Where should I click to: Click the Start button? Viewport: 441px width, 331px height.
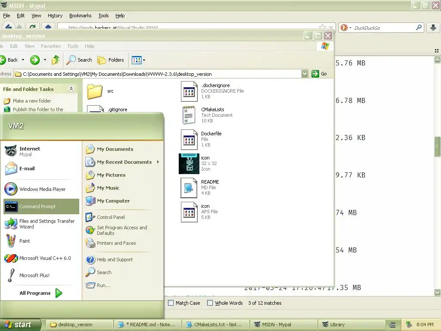coord(20,325)
